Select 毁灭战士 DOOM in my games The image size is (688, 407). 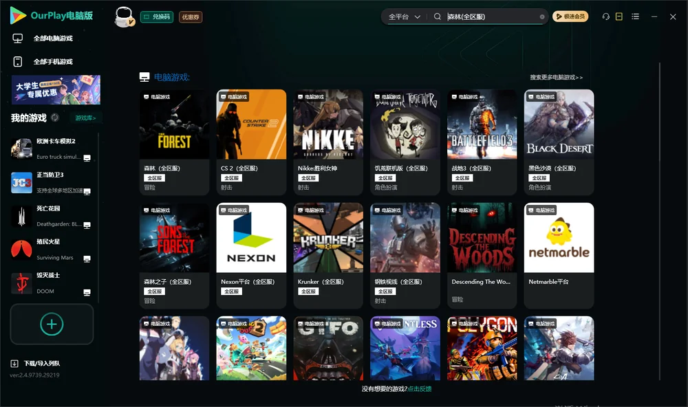(x=50, y=283)
